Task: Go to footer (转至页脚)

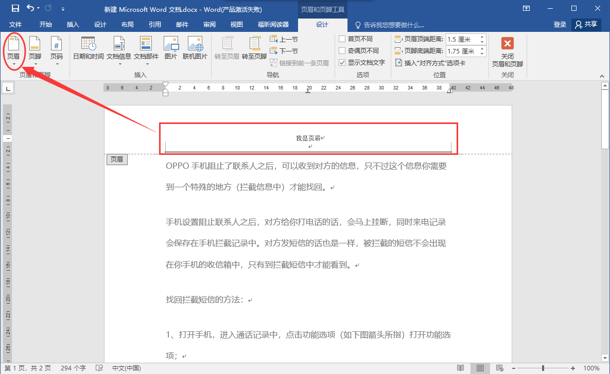Action: 254,48
